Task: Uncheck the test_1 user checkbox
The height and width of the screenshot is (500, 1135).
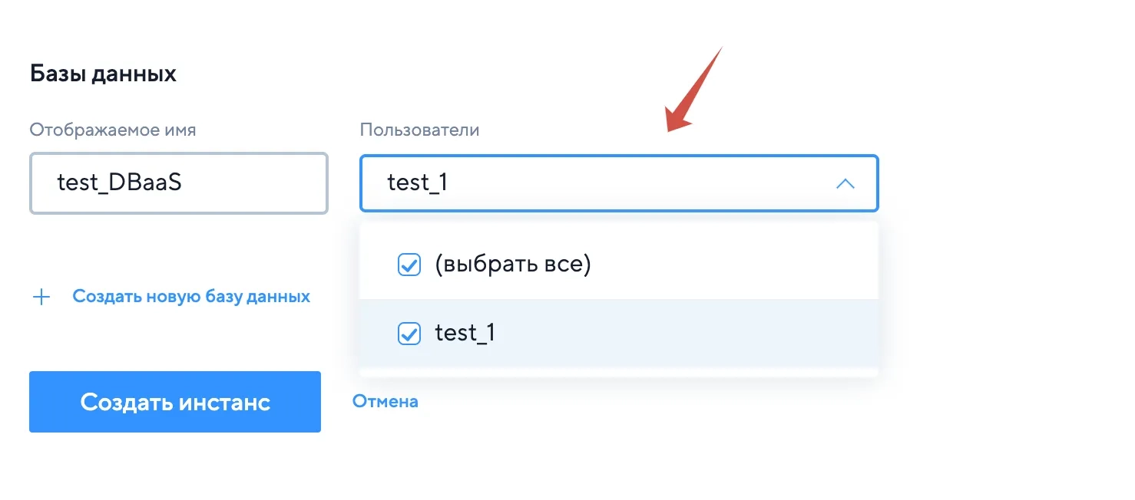Action: [x=409, y=334]
